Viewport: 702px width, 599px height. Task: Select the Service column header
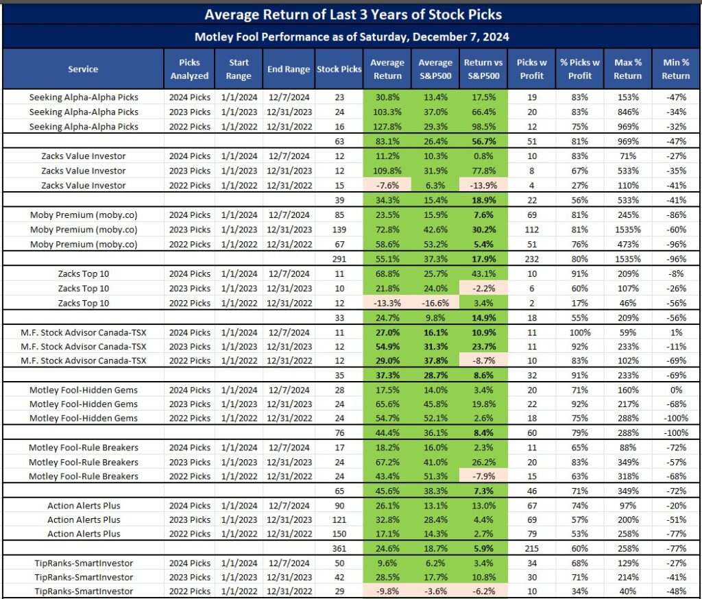(83, 69)
